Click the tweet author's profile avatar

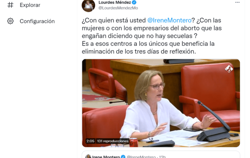click(x=88, y=6)
